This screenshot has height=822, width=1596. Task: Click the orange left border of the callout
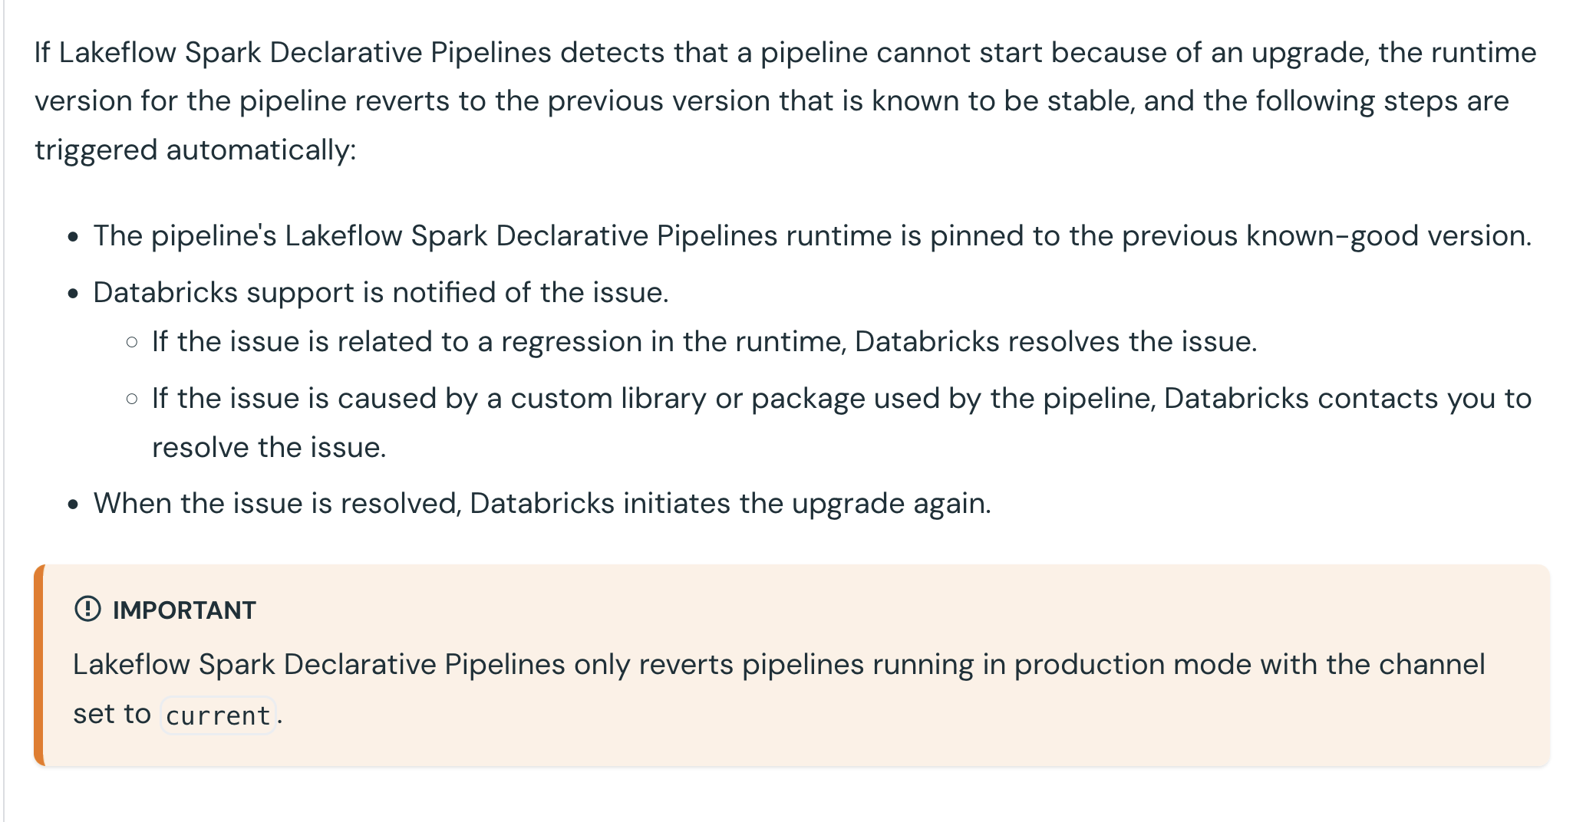tap(39, 665)
